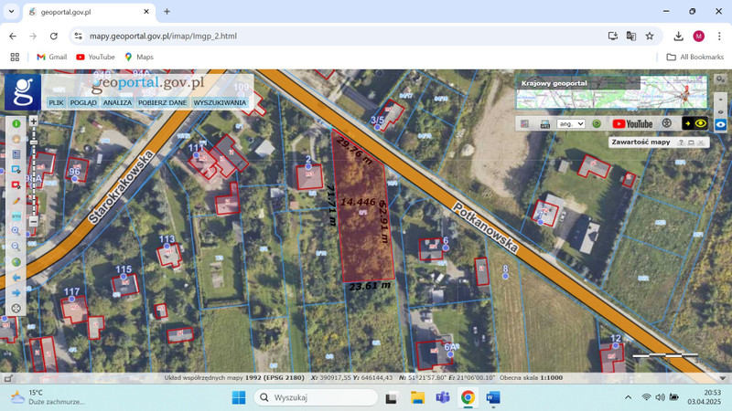
Task: Toggle the yellow eye high-contrast mode
Action: pyautogui.click(x=700, y=124)
